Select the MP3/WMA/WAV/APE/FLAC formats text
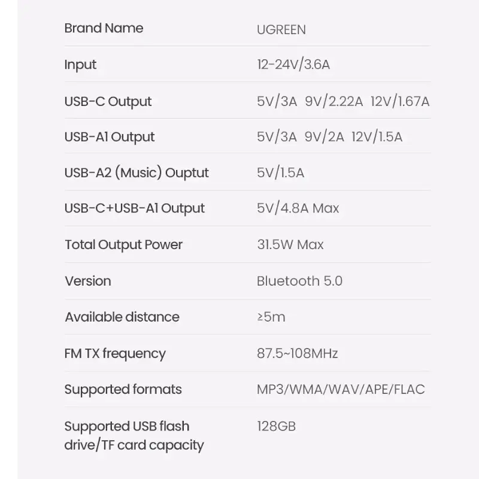This screenshot has width=479, height=479. [x=341, y=389]
